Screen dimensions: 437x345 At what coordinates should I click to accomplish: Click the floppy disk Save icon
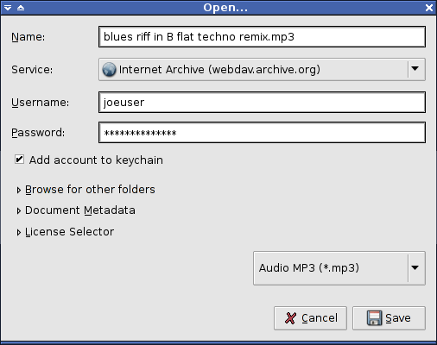[374, 318]
